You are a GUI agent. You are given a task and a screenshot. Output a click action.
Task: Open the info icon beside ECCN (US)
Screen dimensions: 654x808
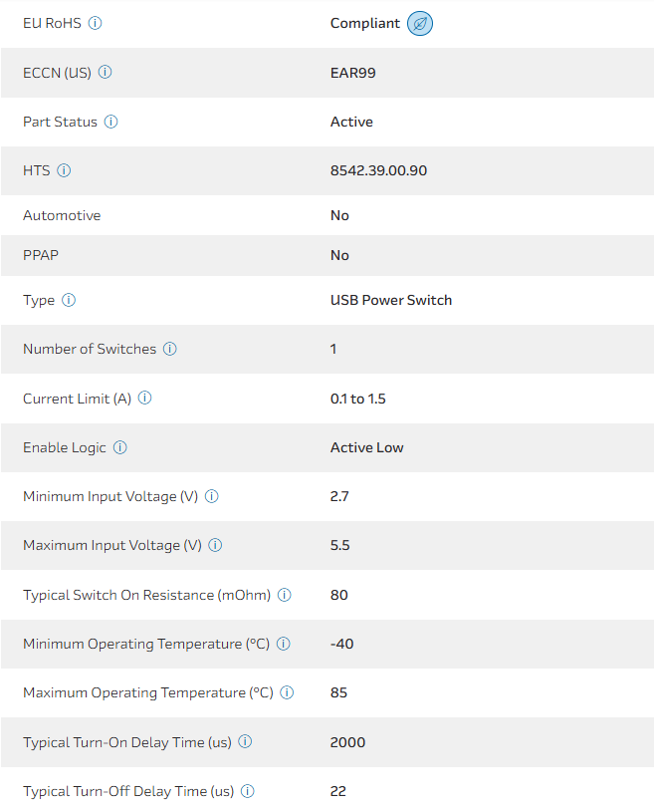106,72
